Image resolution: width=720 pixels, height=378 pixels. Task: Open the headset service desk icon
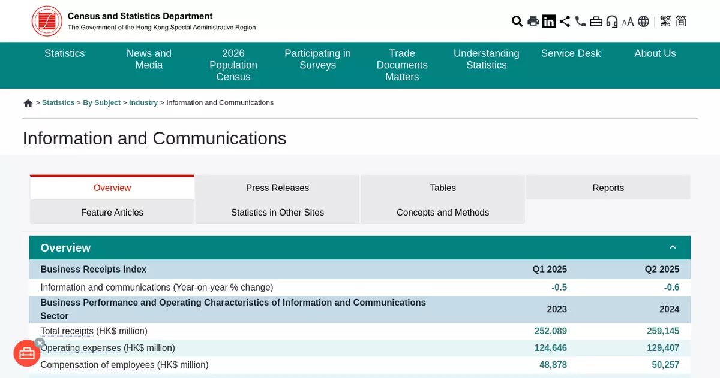tap(612, 22)
